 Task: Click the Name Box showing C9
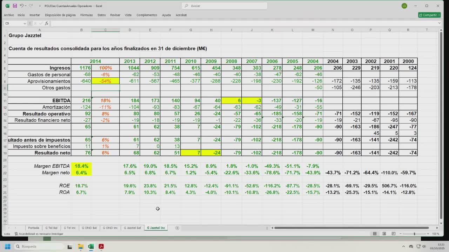pos(13,23)
